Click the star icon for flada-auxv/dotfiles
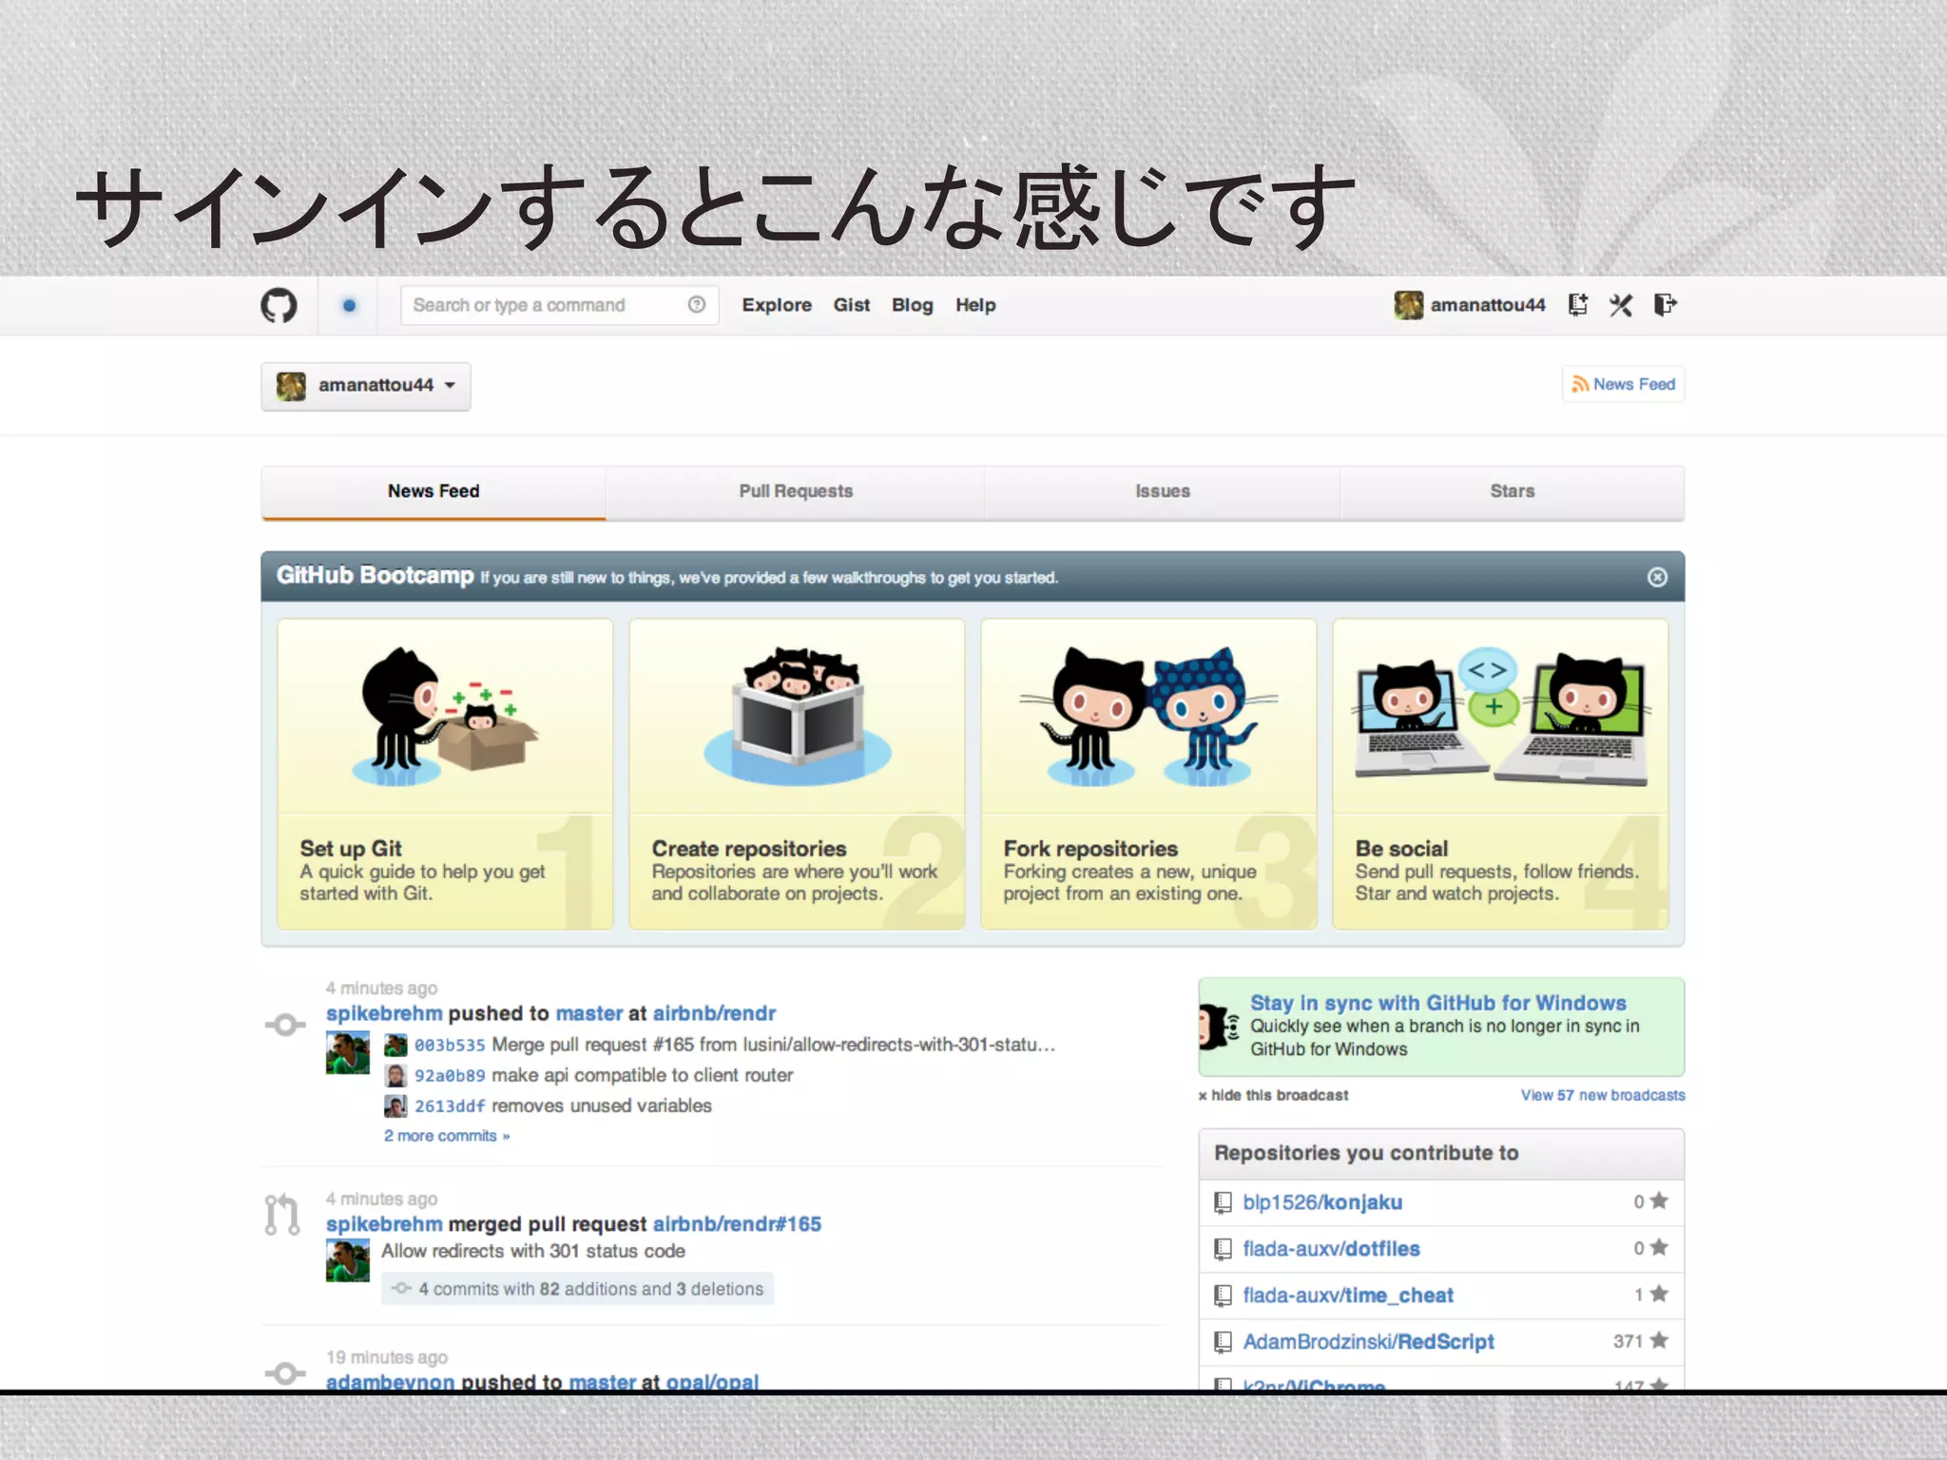Screen dimensions: 1947x1460 tap(1659, 1247)
